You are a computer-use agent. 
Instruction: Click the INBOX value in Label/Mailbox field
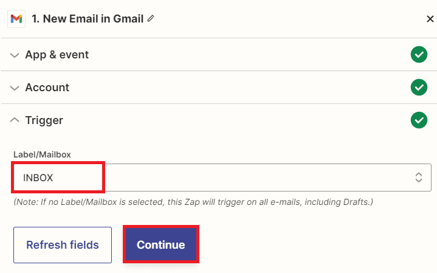[x=38, y=178]
